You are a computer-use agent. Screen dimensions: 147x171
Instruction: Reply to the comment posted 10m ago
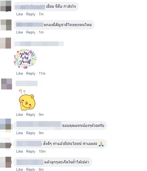(31, 151)
